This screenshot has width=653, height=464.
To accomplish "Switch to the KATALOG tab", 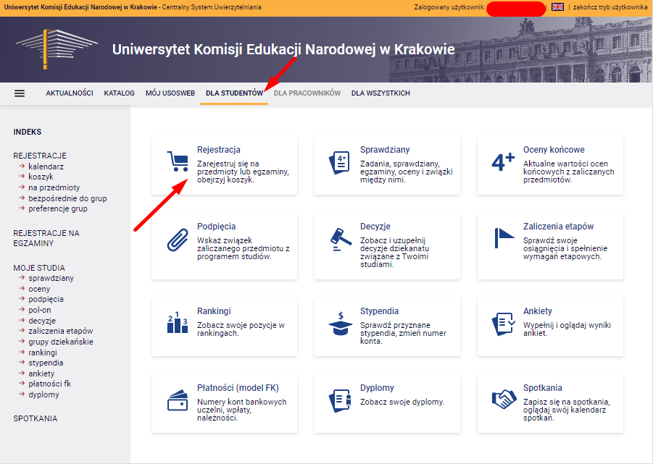I will tap(120, 93).
